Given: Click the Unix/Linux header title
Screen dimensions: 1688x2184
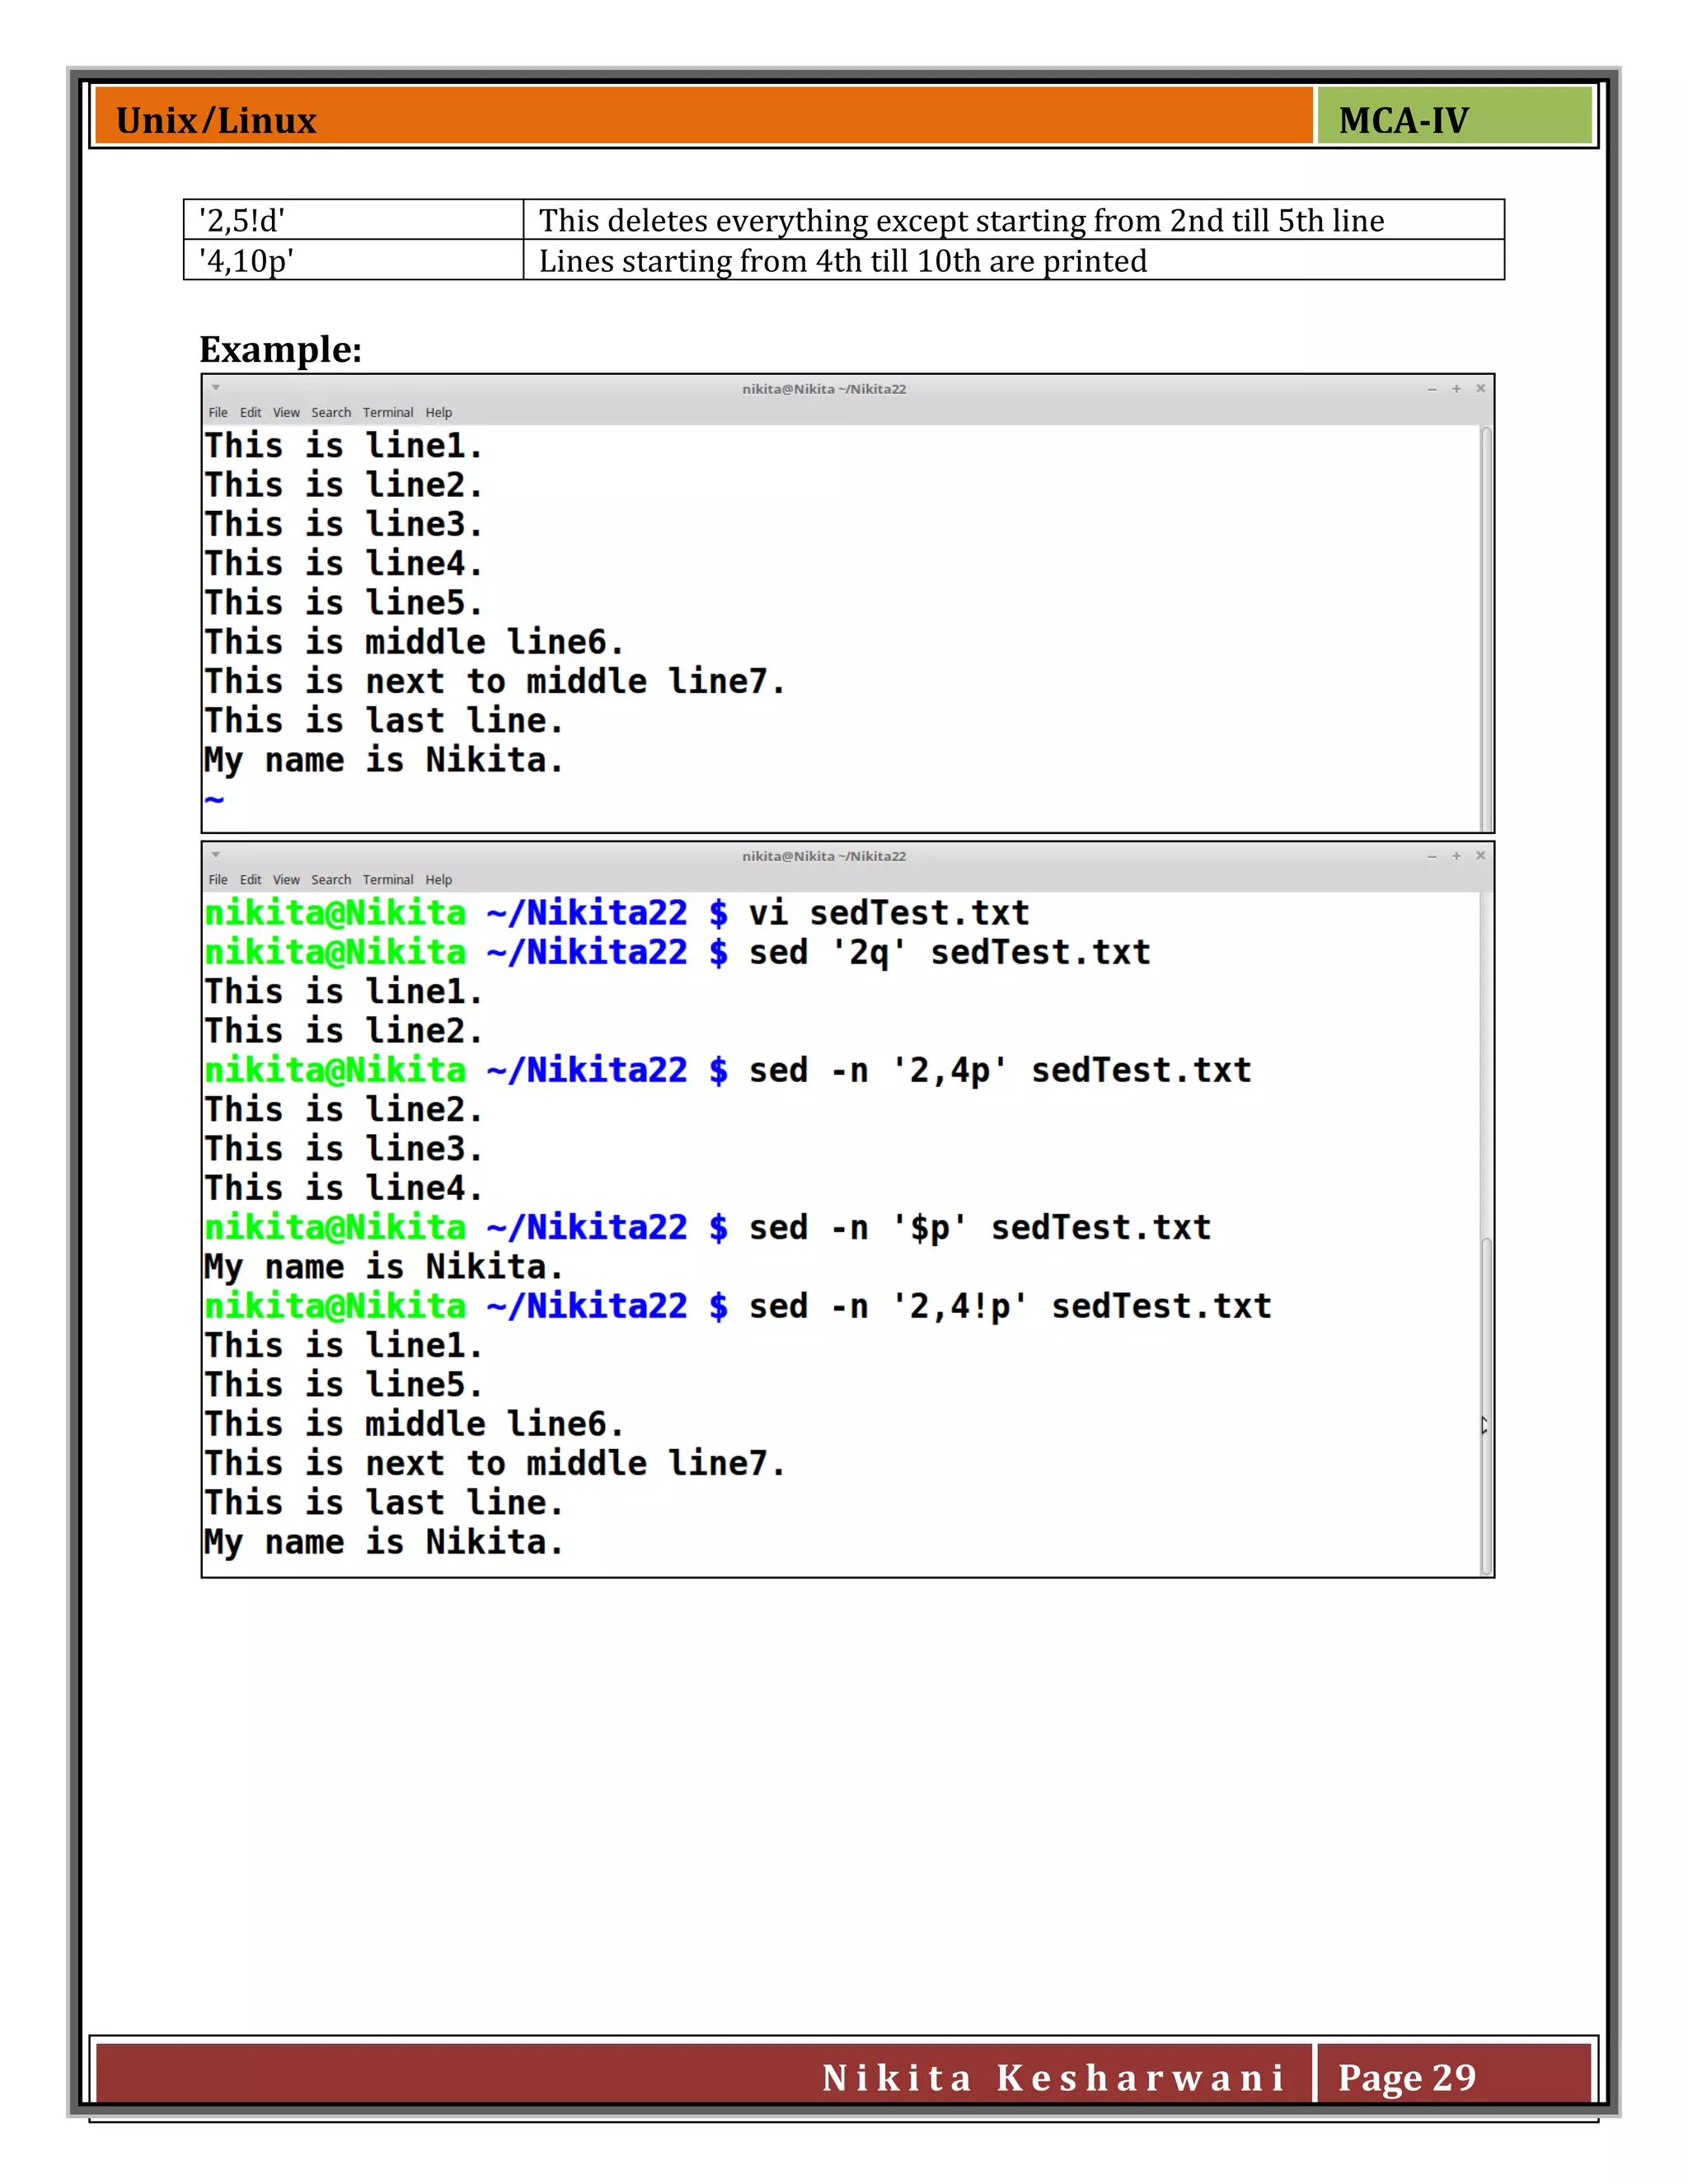Looking at the screenshot, I should pos(216,120).
